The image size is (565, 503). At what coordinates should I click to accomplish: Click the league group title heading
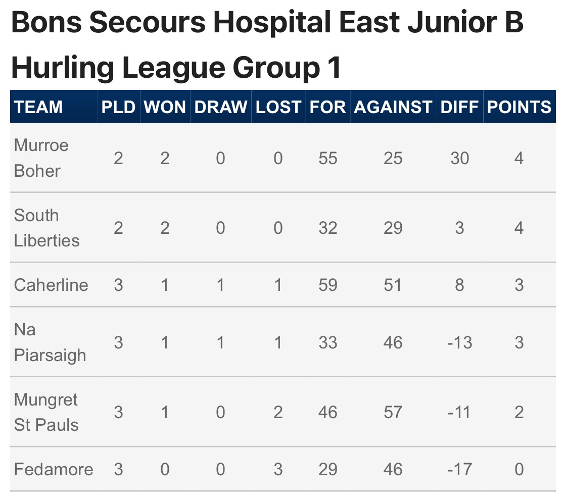(267, 44)
